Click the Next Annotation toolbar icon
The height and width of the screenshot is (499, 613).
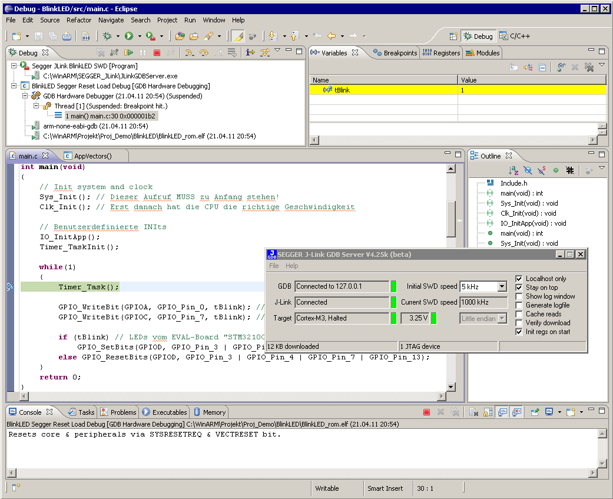[273, 37]
